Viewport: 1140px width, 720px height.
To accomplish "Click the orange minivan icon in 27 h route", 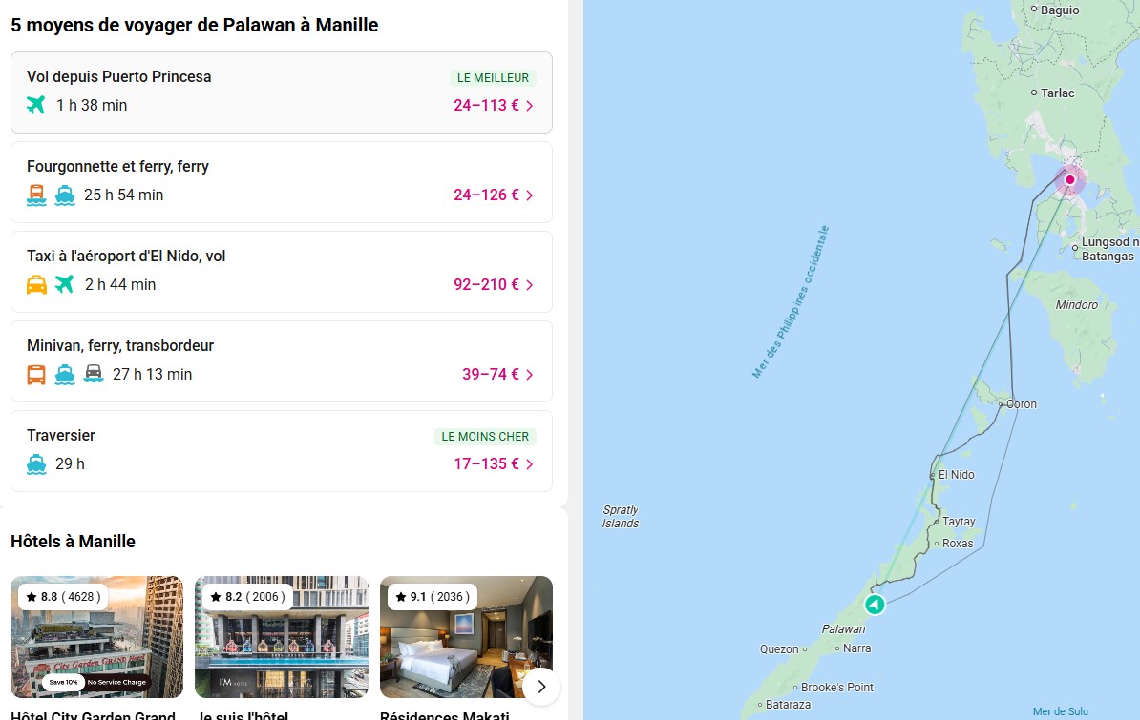I will 36,374.
